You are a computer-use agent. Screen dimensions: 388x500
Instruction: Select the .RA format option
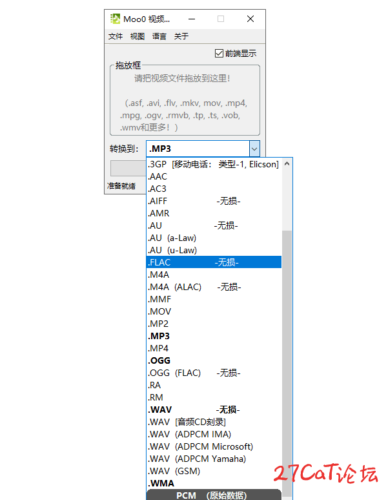click(214, 385)
